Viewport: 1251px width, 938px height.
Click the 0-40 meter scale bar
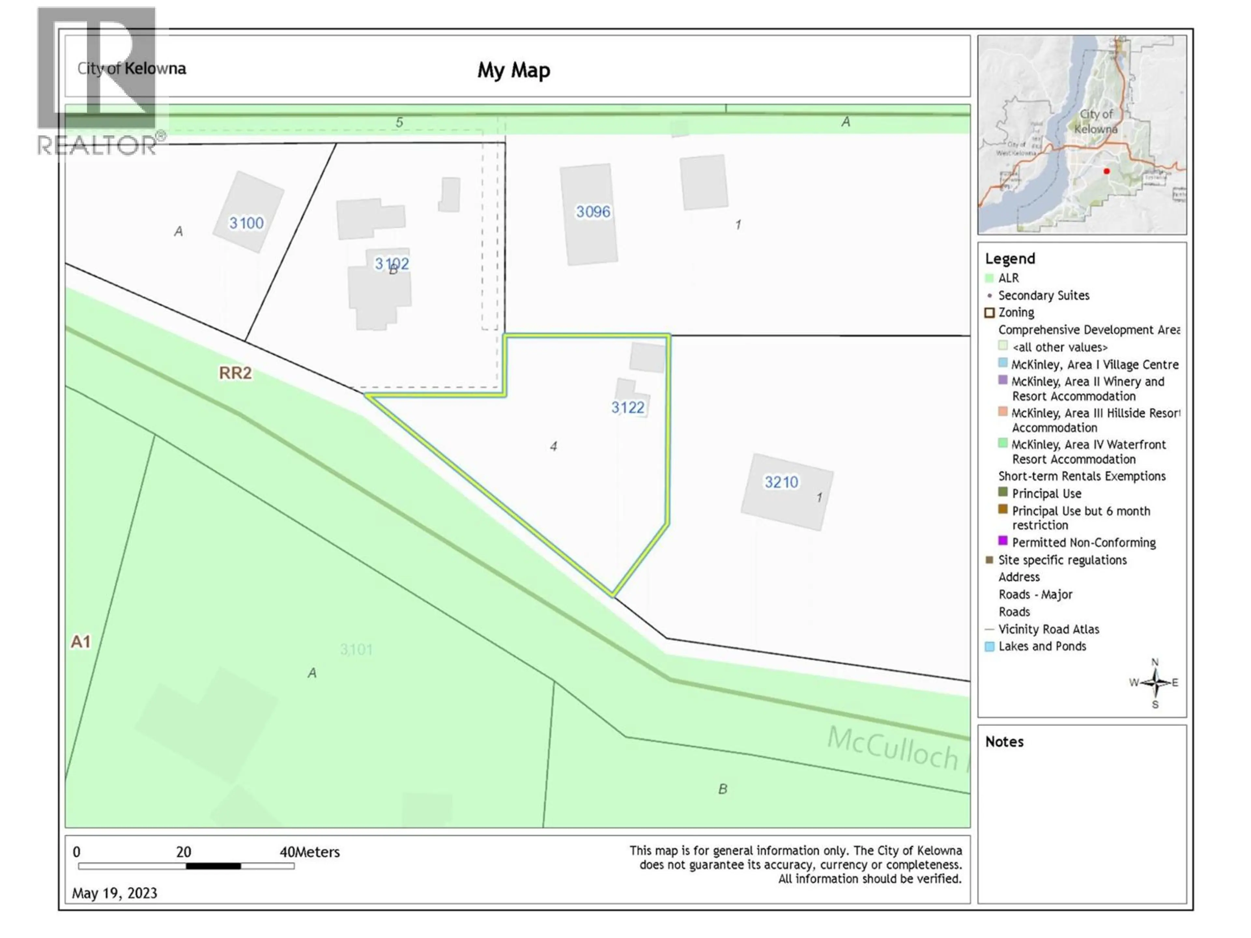pyautogui.click(x=186, y=866)
